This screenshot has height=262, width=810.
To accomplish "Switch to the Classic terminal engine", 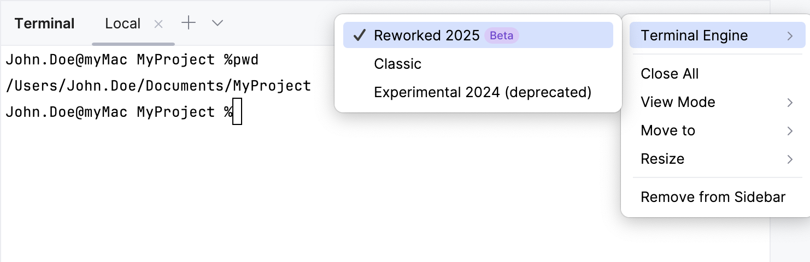I will 397,64.
